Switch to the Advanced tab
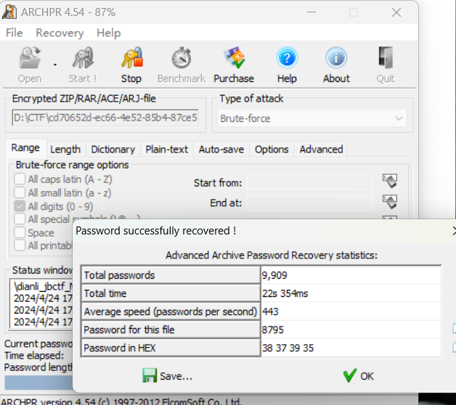Viewport: 456px width, 405px height. coord(321,150)
